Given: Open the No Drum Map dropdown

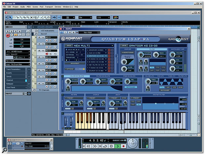Looking at the screenshot, I should tap(18, 64).
